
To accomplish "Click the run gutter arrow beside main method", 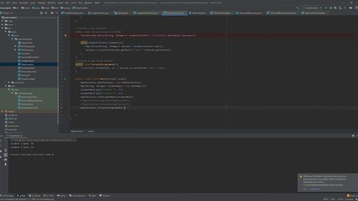I will [x=65, y=79].
